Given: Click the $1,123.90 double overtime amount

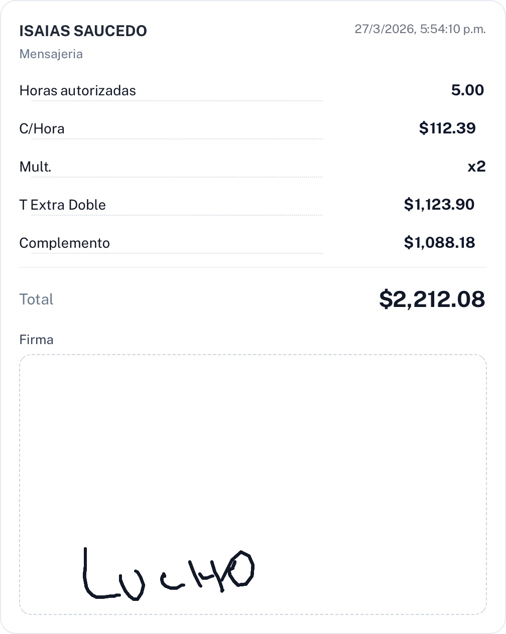Looking at the screenshot, I should [439, 205].
